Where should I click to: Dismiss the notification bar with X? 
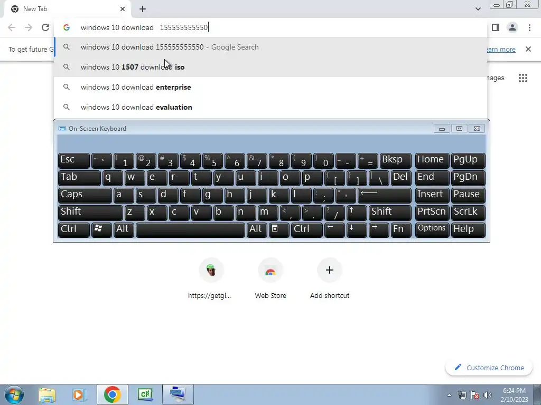tap(528, 49)
